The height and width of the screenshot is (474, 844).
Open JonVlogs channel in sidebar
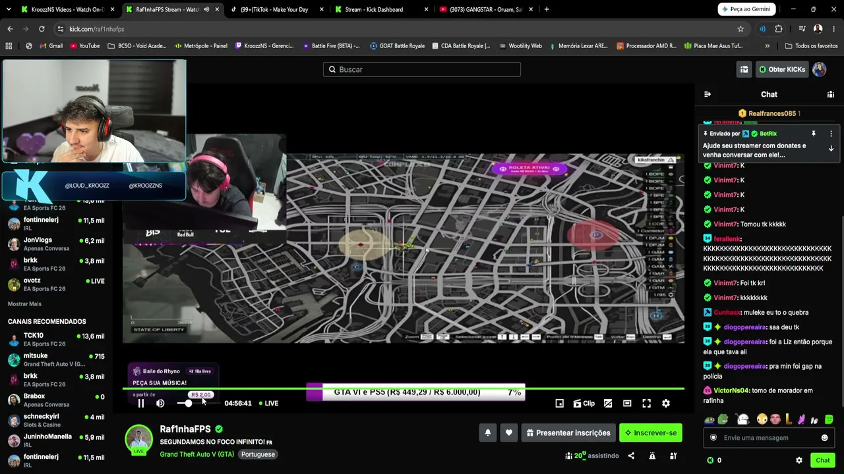click(56, 244)
